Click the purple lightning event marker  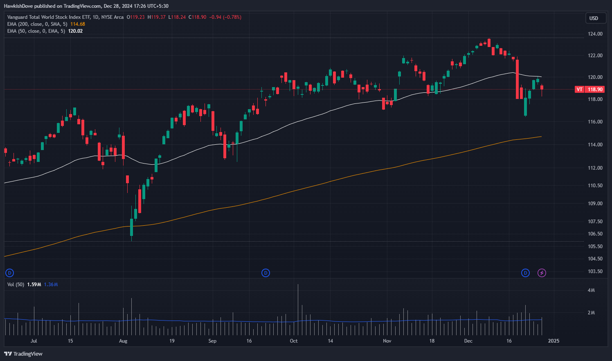coord(542,273)
